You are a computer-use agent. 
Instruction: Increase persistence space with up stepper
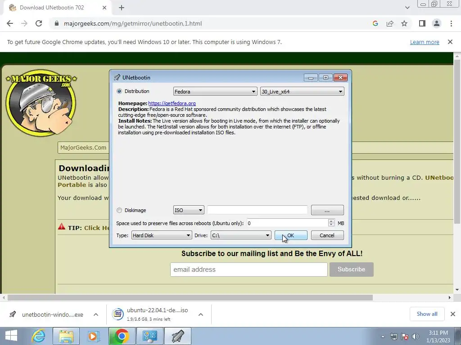pyautogui.click(x=331, y=221)
